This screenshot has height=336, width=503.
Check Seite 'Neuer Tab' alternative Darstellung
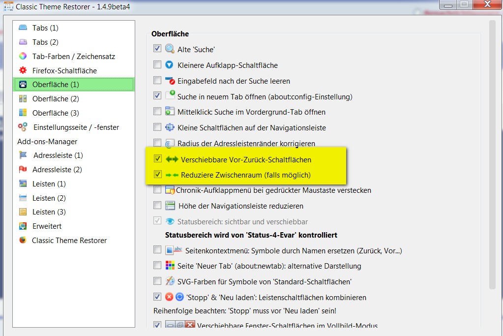[x=157, y=265]
